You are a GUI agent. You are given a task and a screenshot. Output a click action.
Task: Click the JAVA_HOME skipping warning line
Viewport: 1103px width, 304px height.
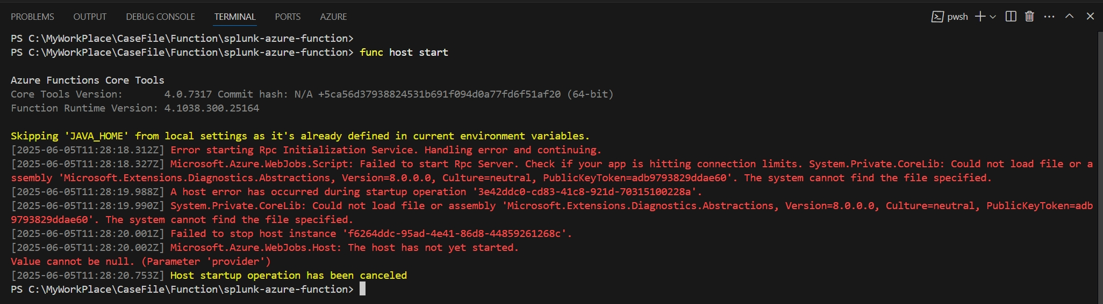[300, 136]
